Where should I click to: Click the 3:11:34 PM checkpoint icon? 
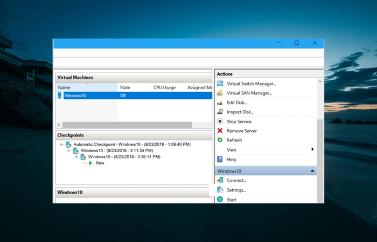coord(76,151)
